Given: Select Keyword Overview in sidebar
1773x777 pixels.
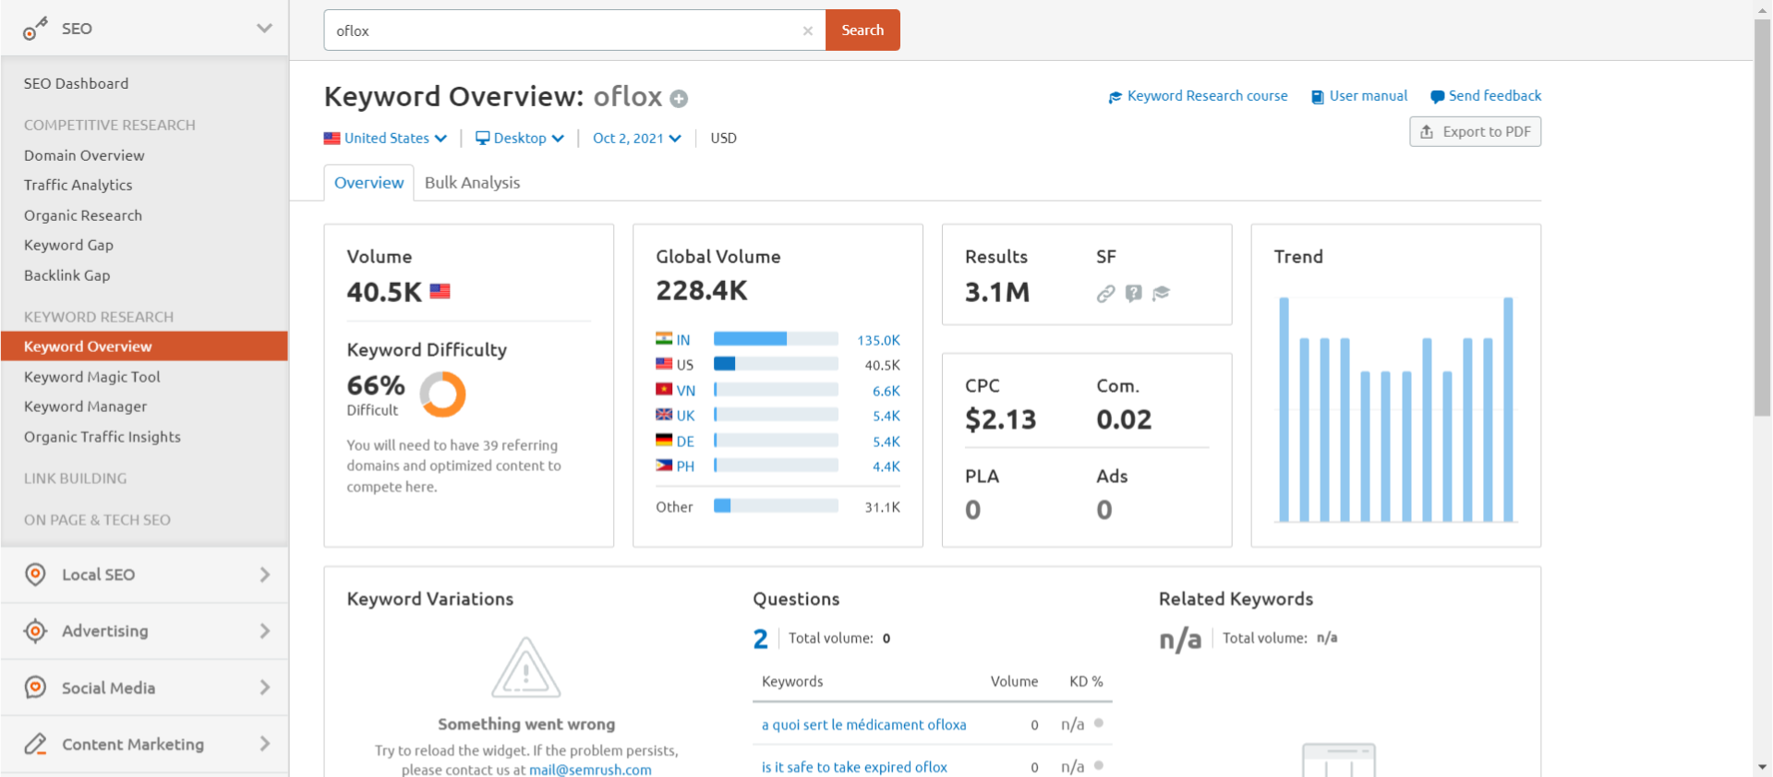Looking at the screenshot, I should pyautogui.click(x=144, y=346).
